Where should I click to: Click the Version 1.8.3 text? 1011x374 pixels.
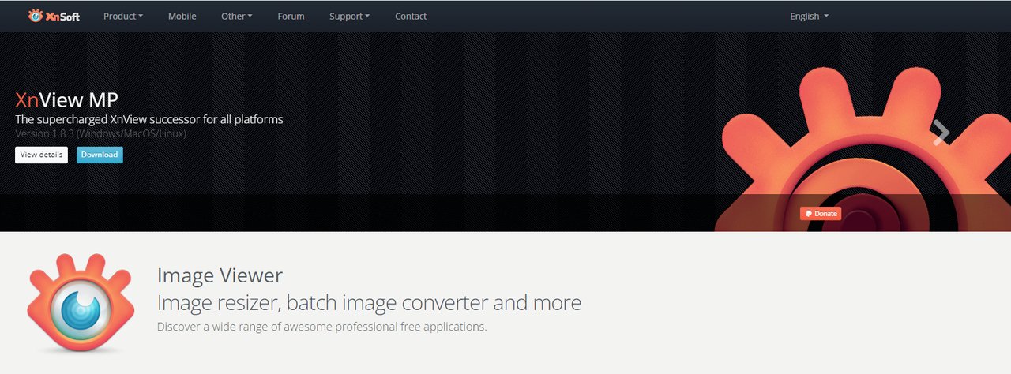coord(100,133)
